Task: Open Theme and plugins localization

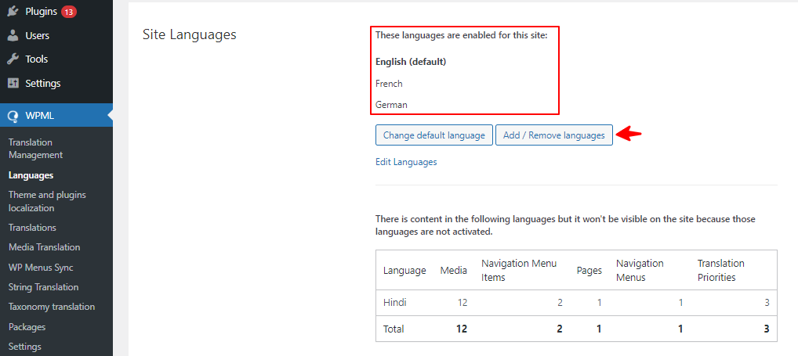Action: (47, 201)
